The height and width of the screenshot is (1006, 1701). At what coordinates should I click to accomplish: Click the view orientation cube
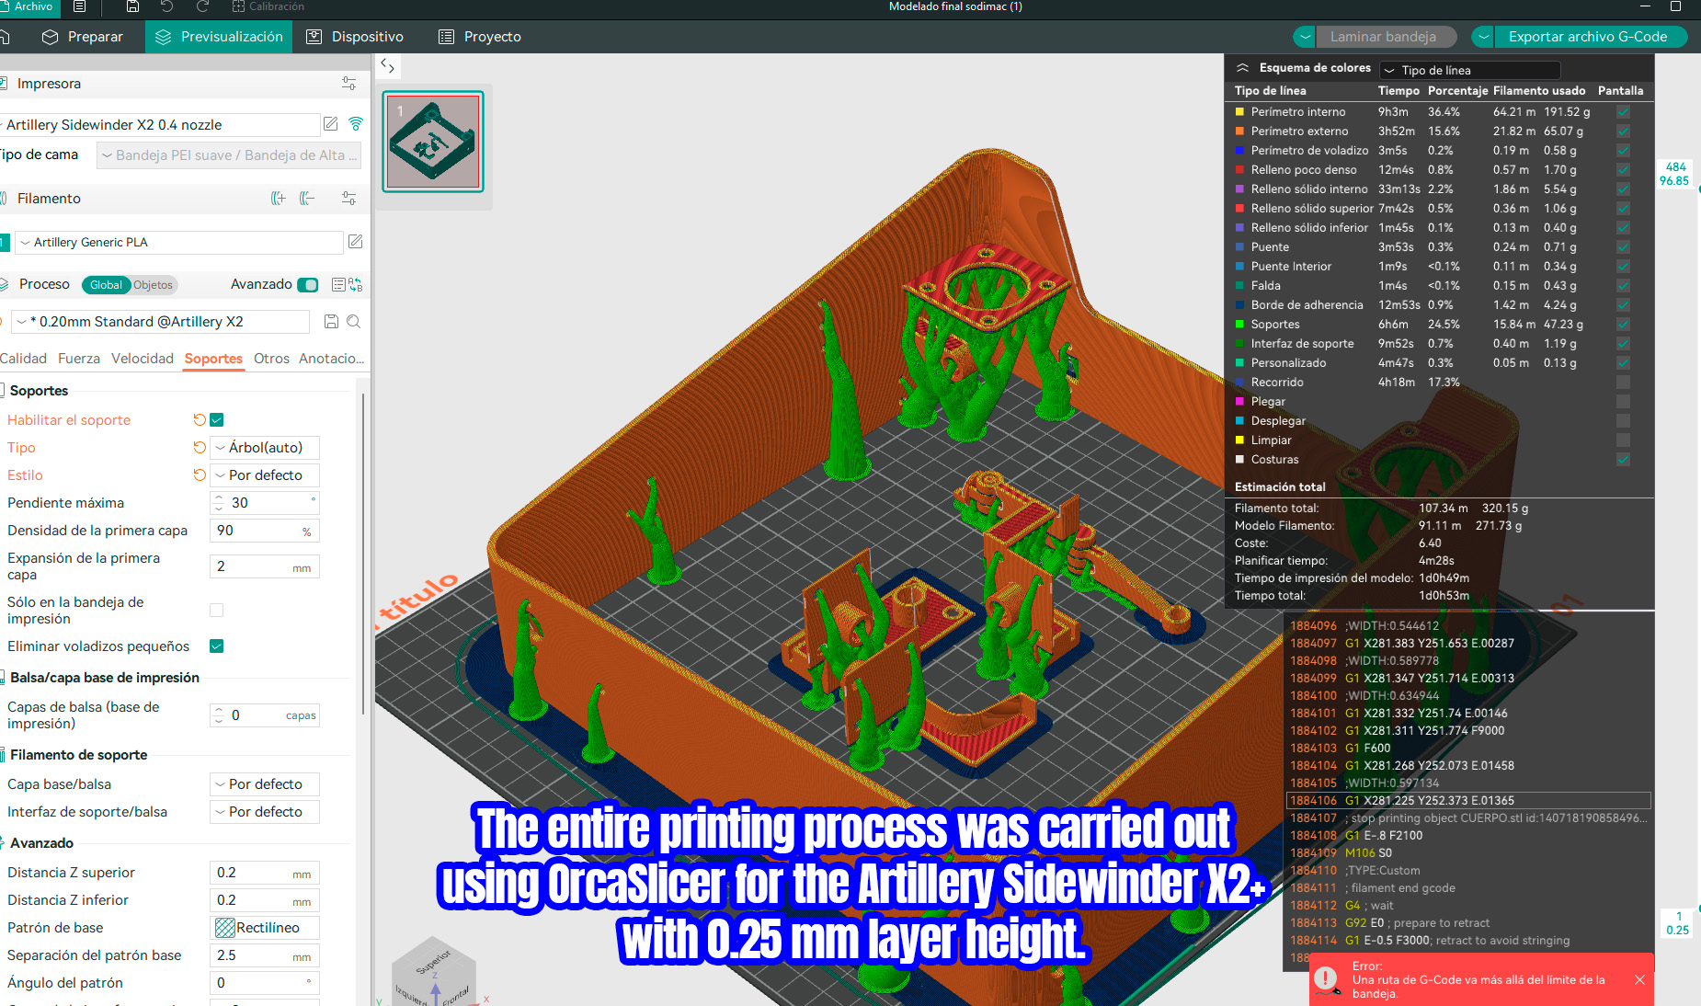(x=434, y=973)
